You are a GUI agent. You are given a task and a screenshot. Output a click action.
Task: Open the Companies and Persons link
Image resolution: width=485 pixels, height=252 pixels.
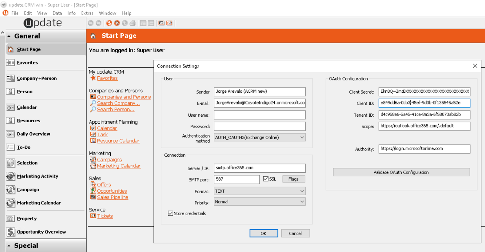click(124, 97)
